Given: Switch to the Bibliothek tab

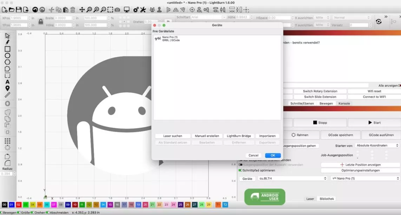Looking at the screenshot, I should click(x=327, y=199).
